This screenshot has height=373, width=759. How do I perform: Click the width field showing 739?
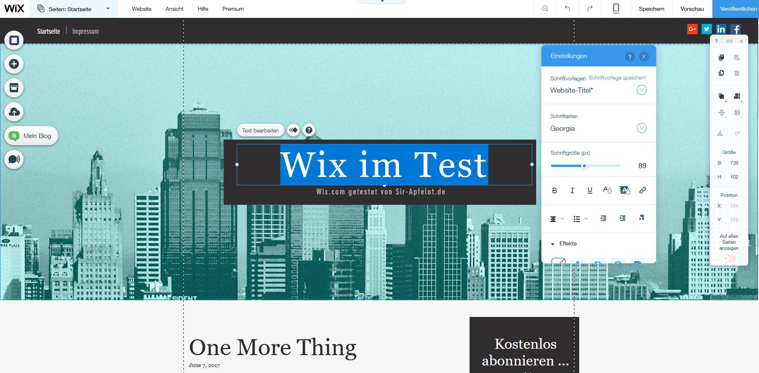tap(734, 163)
